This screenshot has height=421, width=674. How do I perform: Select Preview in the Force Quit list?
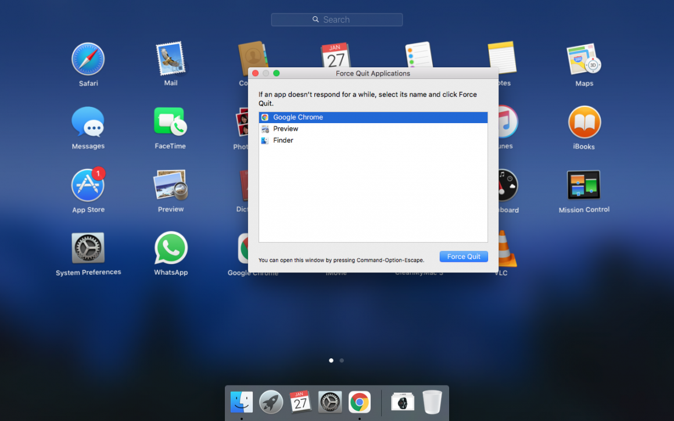(285, 128)
